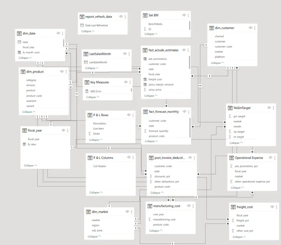Toggle visibility of fiscal_year table

click(63, 130)
